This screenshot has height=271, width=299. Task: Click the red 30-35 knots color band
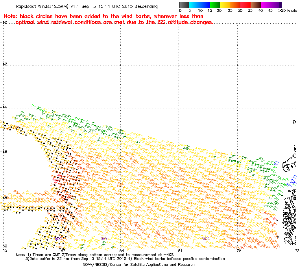point(245,5)
